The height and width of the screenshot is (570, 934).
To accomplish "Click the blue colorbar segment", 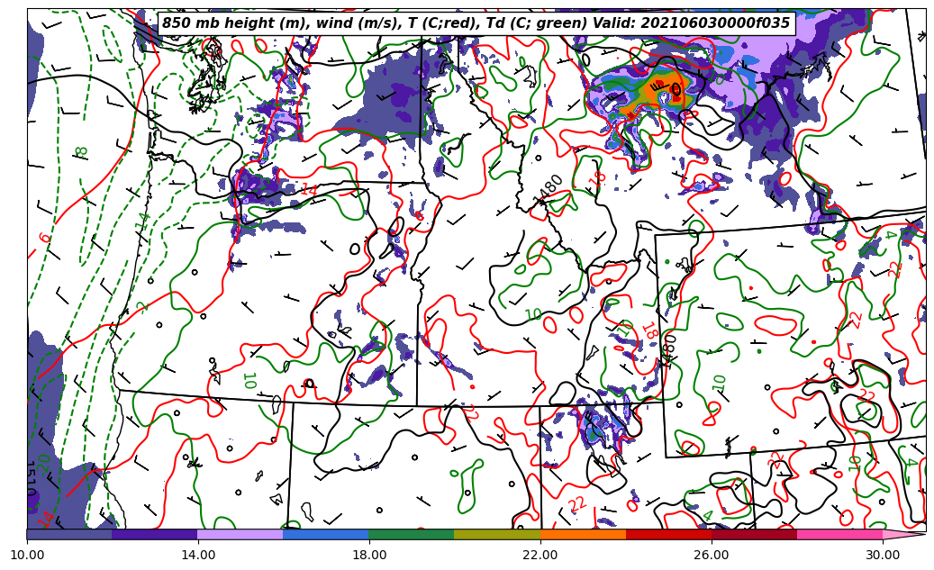I will 325,534.
